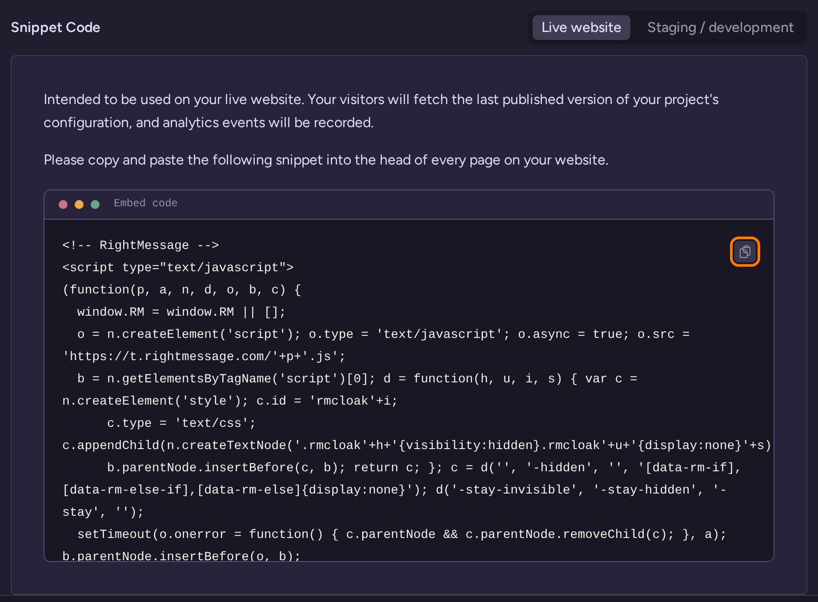Click the "Embed code" title label

tap(145, 203)
